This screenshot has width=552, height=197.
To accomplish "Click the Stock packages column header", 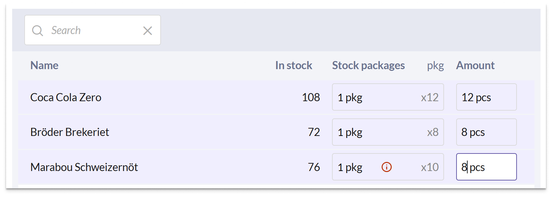I will [x=368, y=65].
